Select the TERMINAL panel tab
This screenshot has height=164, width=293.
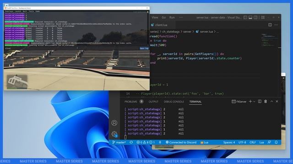(x=195, y=102)
